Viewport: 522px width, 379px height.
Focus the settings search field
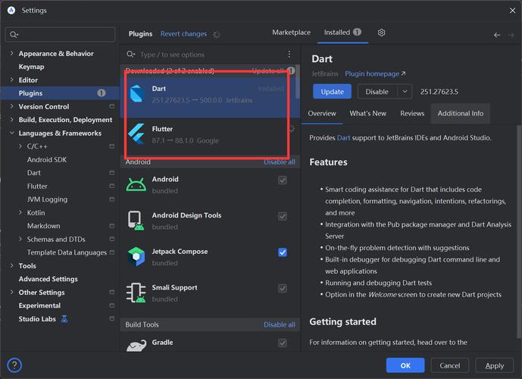(61, 34)
